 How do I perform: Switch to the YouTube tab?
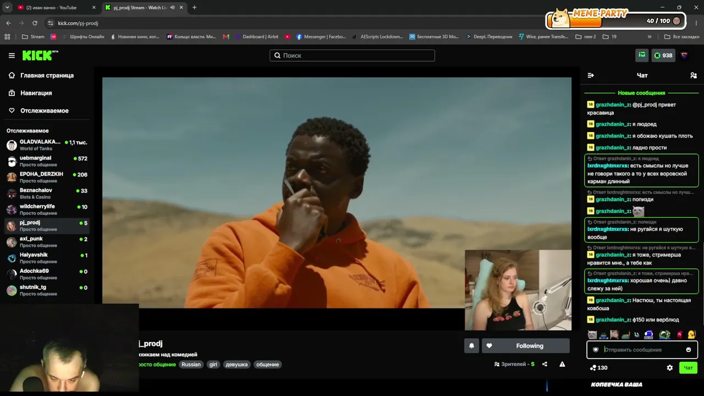[x=56, y=8]
